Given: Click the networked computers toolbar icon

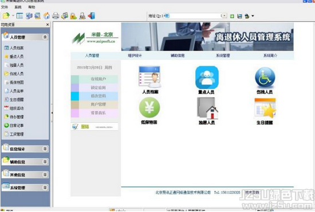Looking at the screenshot, I should pyautogui.click(x=29, y=16).
